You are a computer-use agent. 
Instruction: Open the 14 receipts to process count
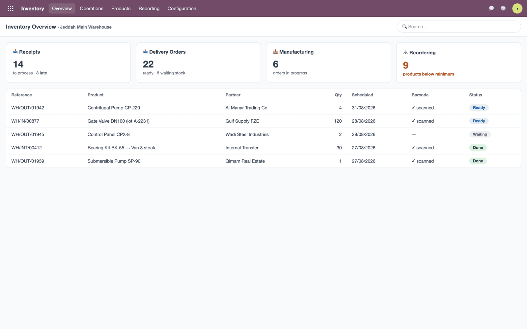pyautogui.click(x=18, y=64)
